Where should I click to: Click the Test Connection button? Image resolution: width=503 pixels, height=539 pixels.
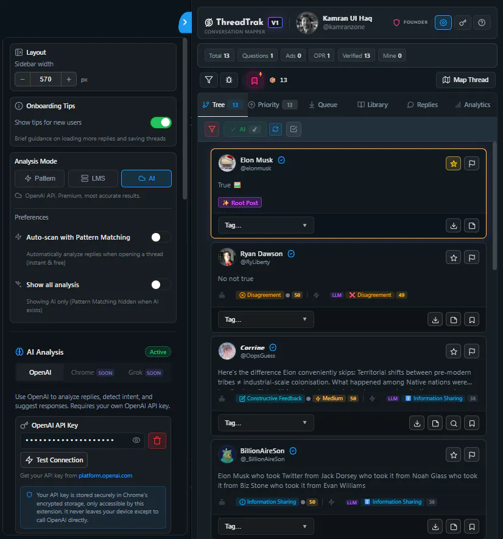(x=54, y=460)
